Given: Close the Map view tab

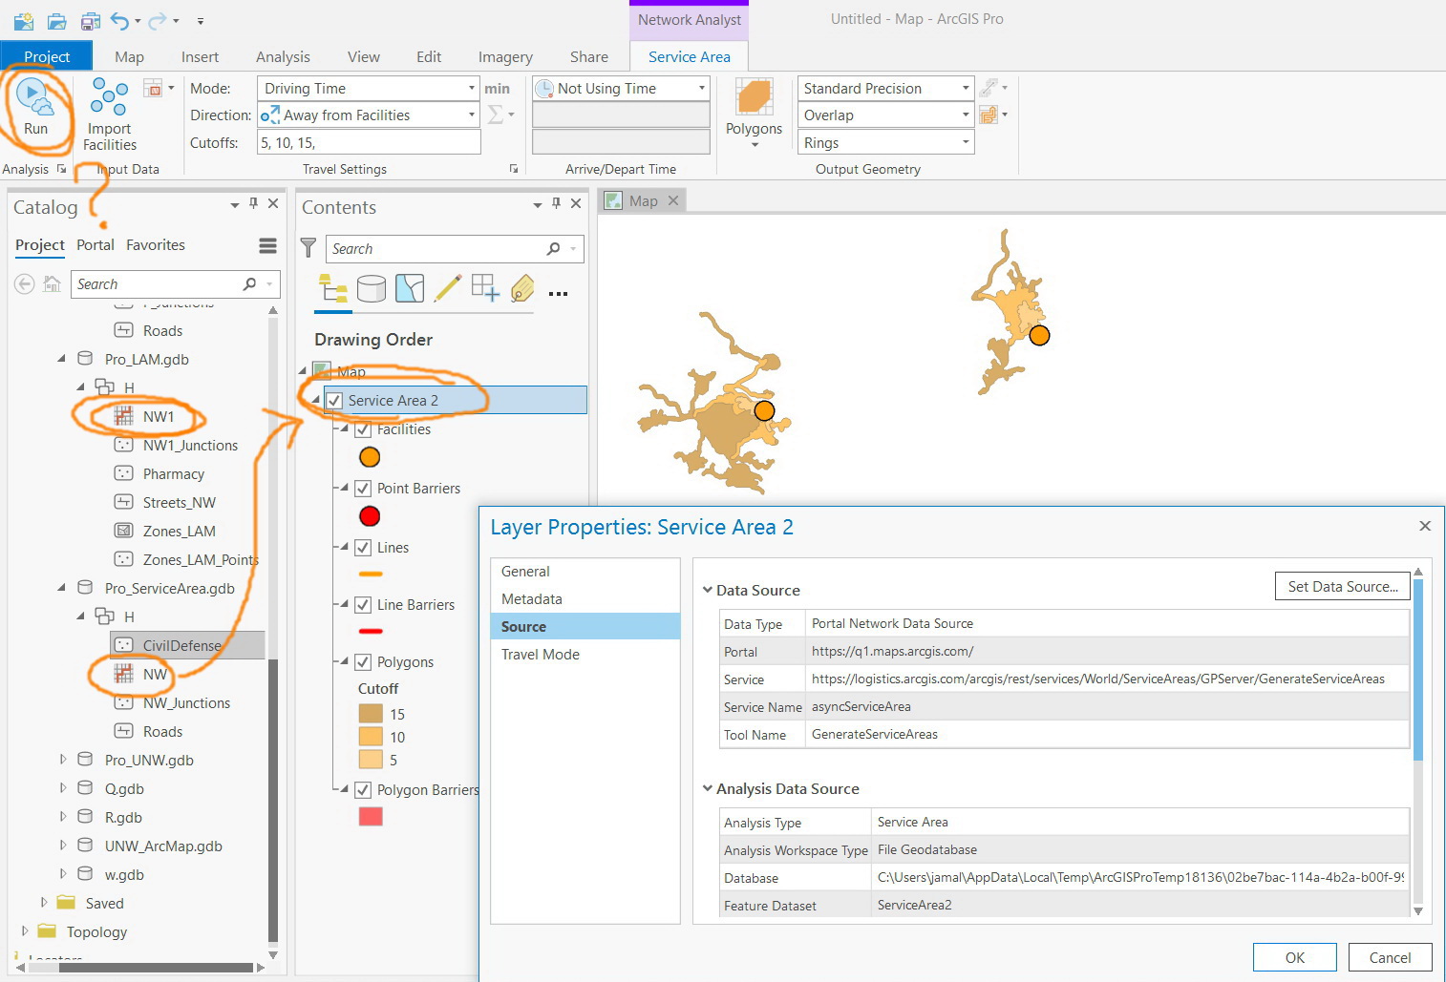Looking at the screenshot, I should tap(673, 200).
